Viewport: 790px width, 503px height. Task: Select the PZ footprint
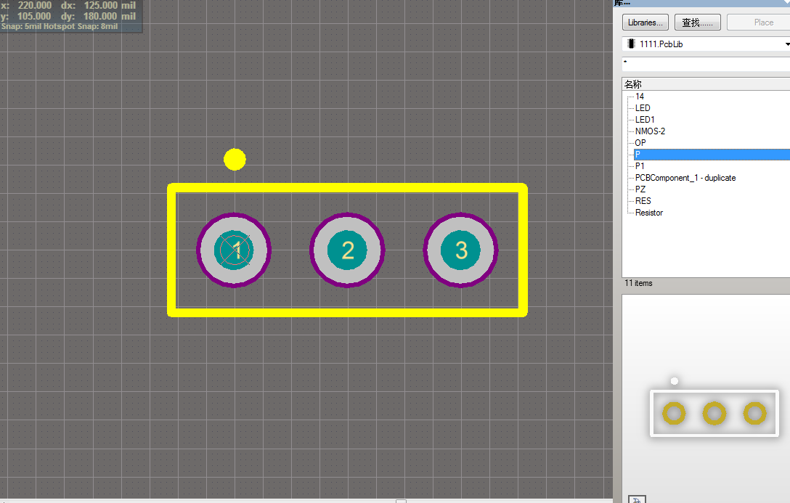point(640,189)
